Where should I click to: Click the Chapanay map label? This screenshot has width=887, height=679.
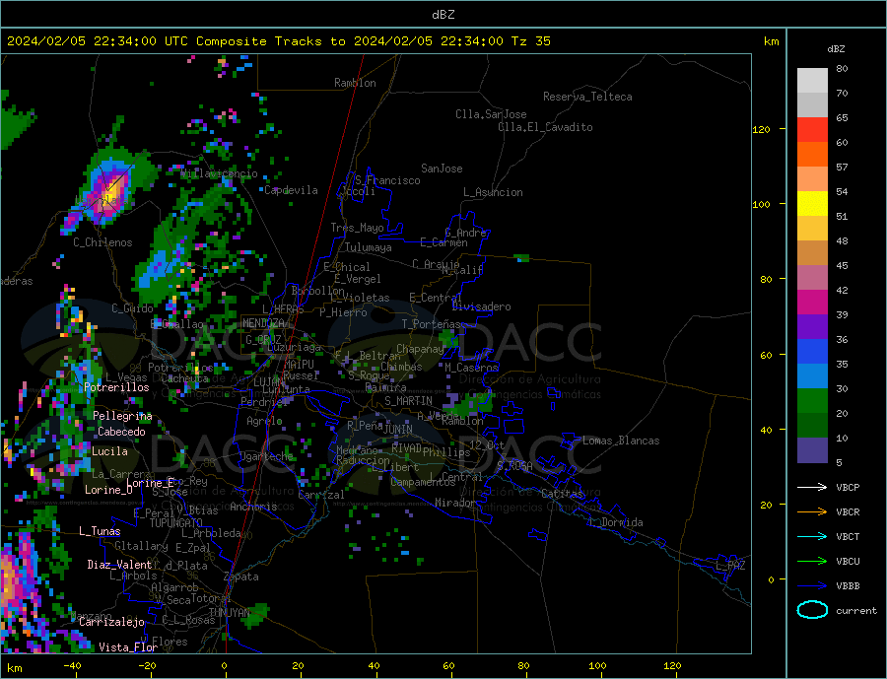[420, 349]
